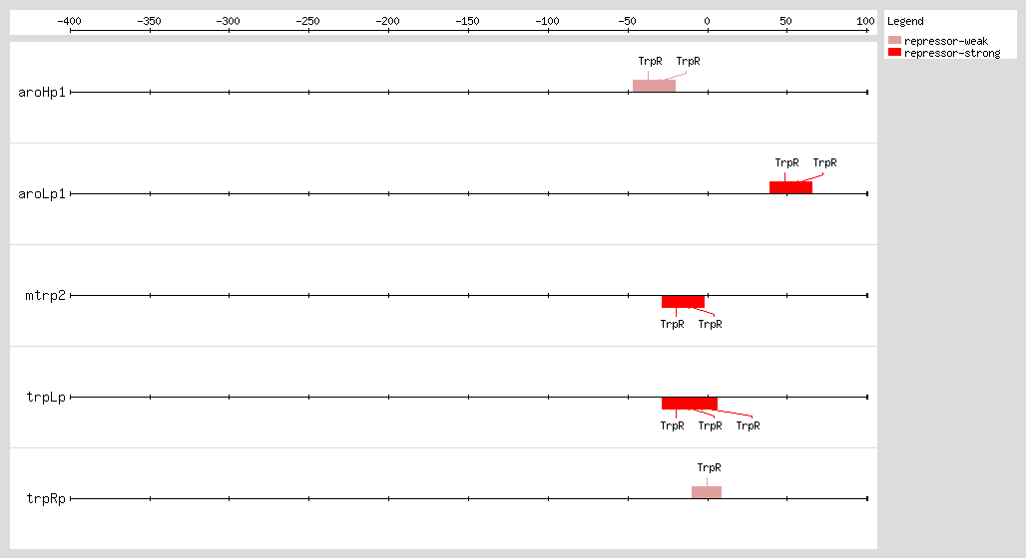Viewport: 1026px width, 558px height.
Task: Click the first TrpR label under trpLp
Action: [x=672, y=426]
